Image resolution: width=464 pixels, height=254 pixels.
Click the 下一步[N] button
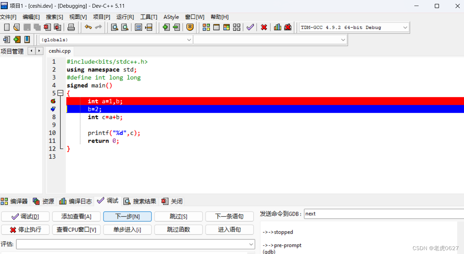pos(127,216)
